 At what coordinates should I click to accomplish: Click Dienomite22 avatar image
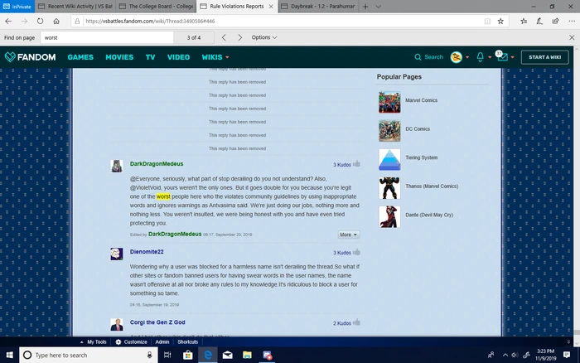pos(117,254)
